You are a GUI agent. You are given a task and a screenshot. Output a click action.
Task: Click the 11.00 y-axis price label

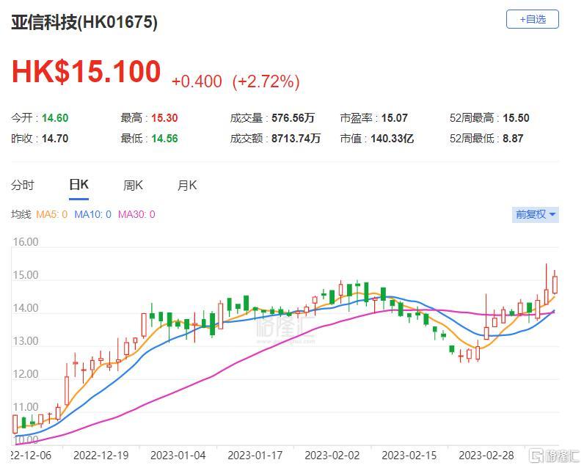[26, 407]
